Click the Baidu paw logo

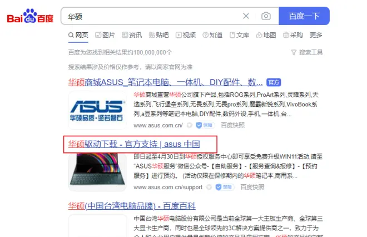click(30, 16)
